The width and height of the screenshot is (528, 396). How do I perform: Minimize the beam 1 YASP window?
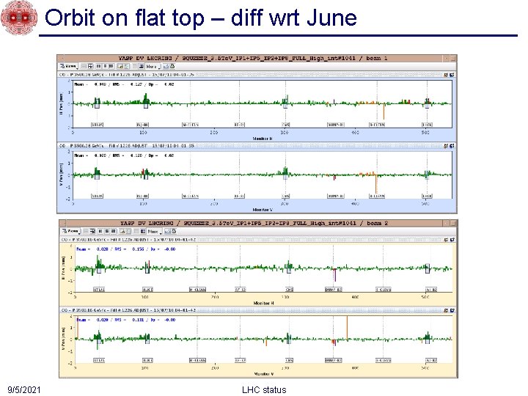[447, 58]
